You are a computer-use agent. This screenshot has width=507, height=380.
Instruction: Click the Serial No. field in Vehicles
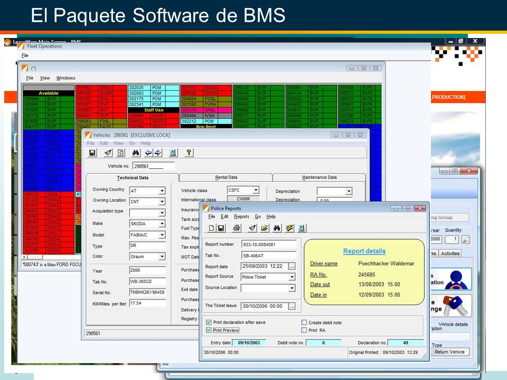[147, 292]
